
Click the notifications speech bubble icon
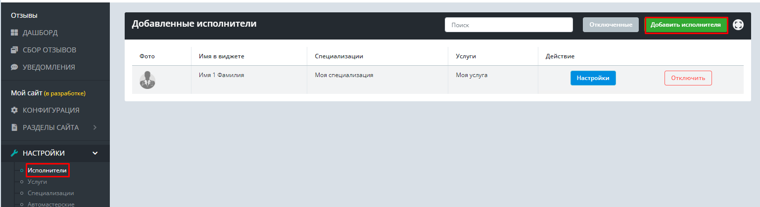[14, 67]
